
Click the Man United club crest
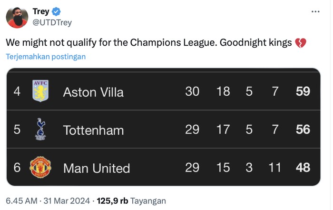point(40,167)
